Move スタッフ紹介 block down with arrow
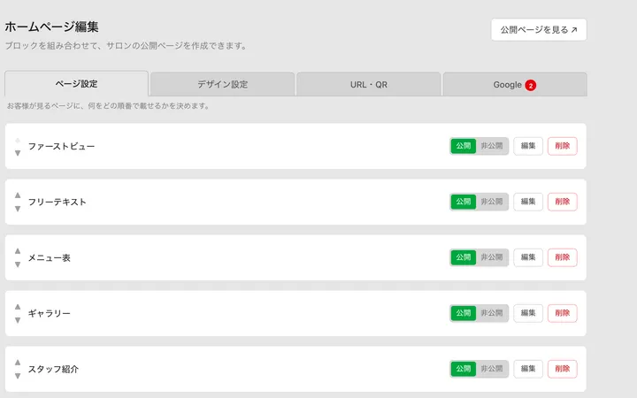Image resolution: width=637 pixels, height=398 pixels. (18, 376)
